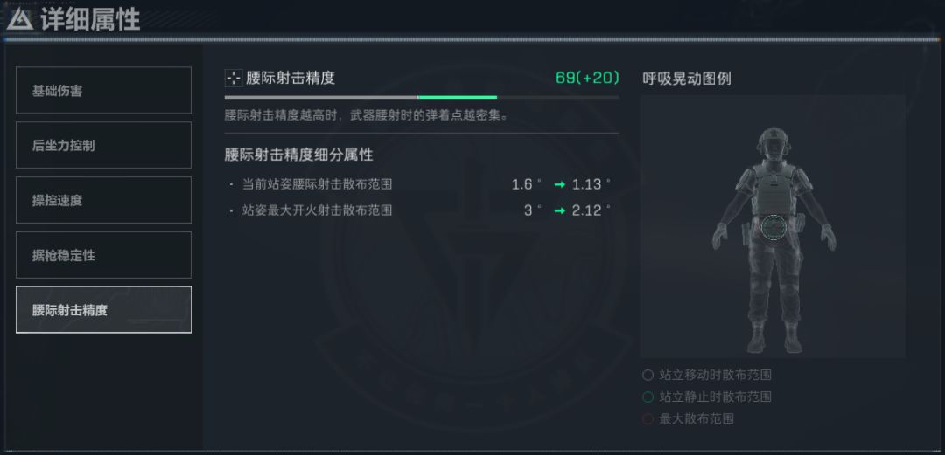Click the white circle for 站立移动时散布范围
Image resolution: width=945 pixels, height=455 pixels.
[647, 375]
